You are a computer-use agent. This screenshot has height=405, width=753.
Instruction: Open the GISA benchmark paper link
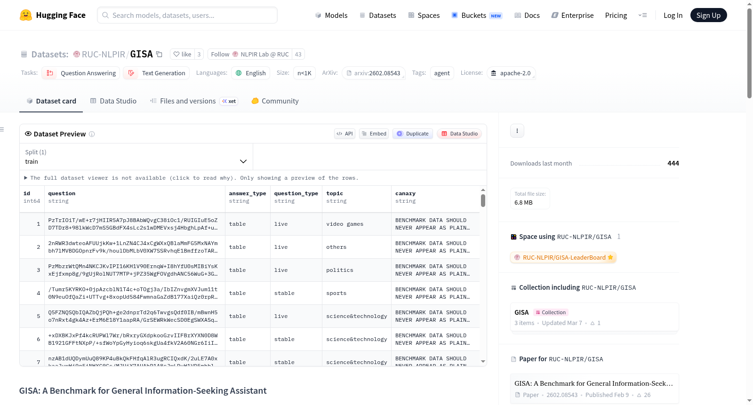click(x=594, y=389)
